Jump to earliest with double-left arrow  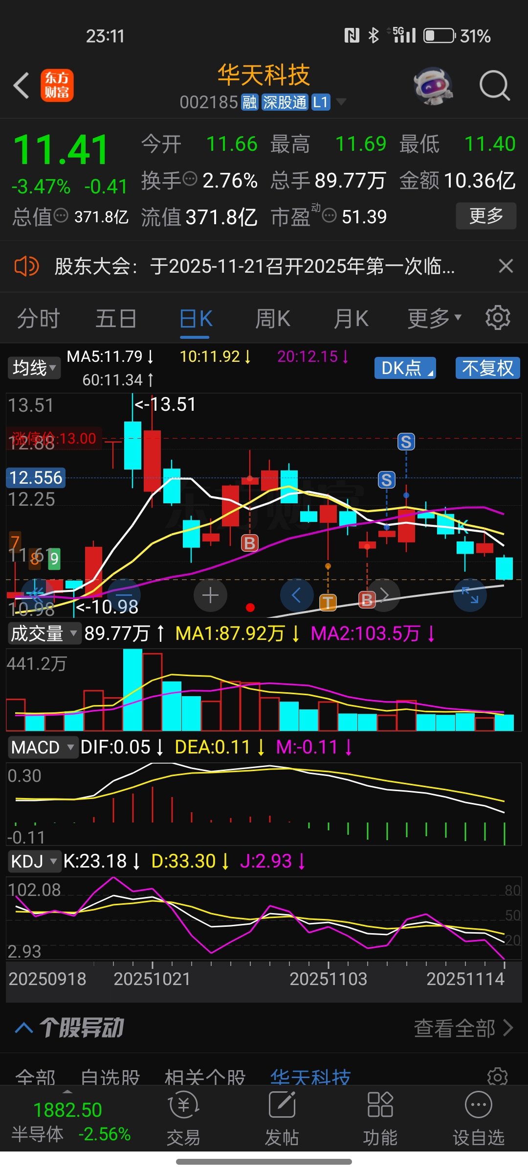coord(37,595)
